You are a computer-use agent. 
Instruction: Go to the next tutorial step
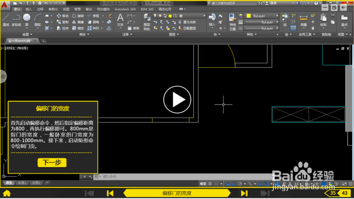tap(244, 193)
